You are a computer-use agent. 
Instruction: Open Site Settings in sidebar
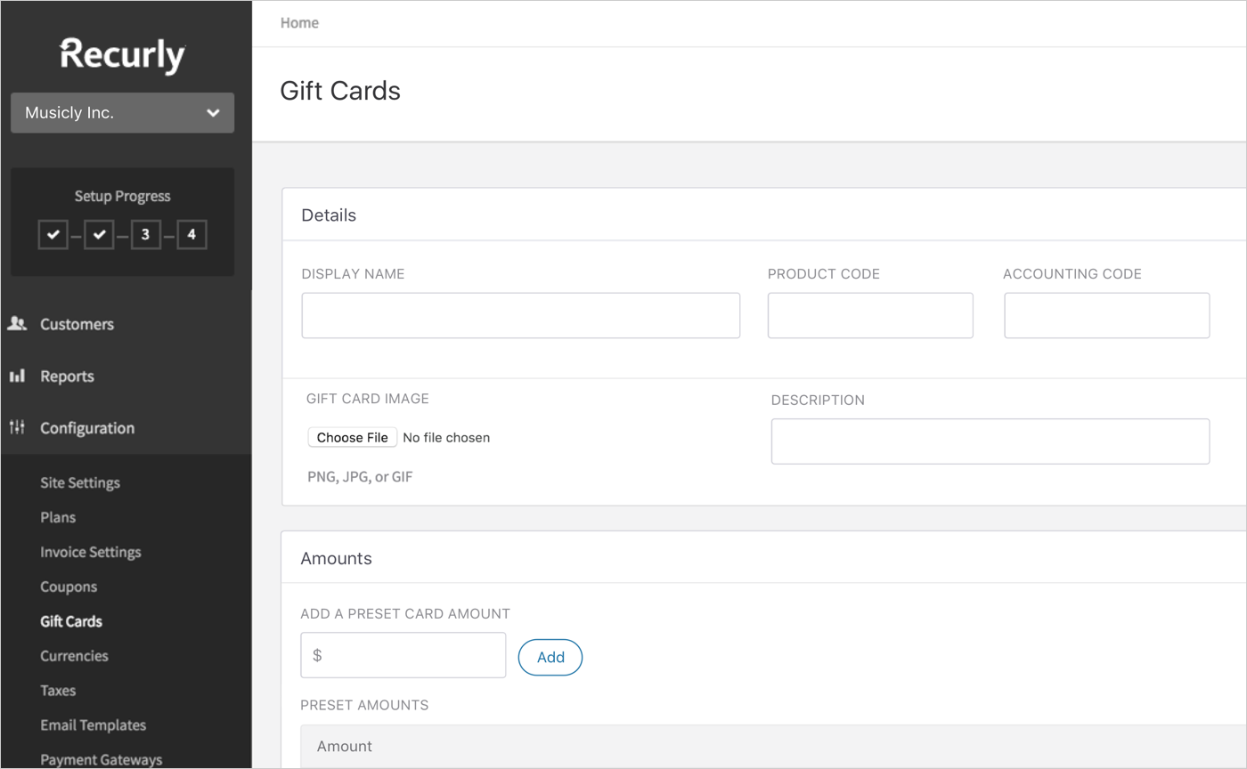click(80, 482)
